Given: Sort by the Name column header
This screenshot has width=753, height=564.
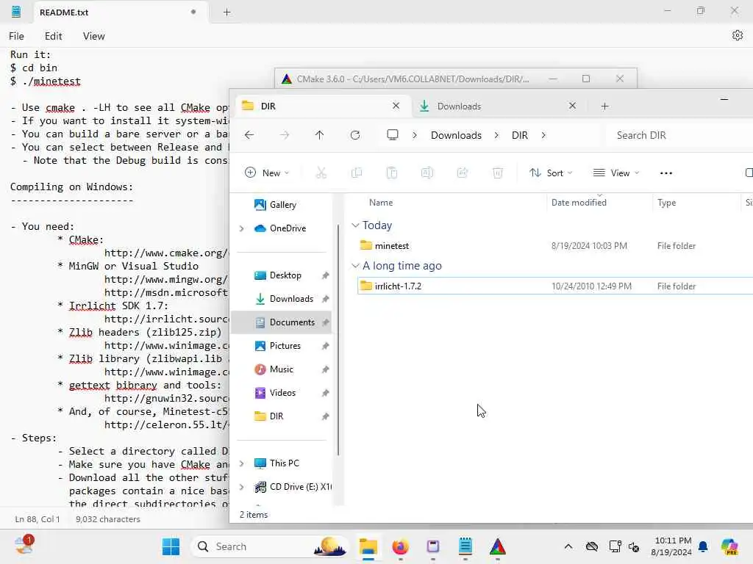Looking at the screenshot, I should click(x=381, y=203).
